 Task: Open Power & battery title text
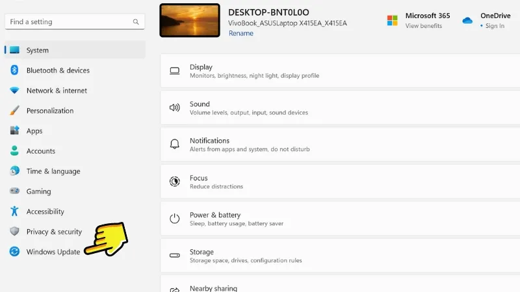click(x=215, y=215)
